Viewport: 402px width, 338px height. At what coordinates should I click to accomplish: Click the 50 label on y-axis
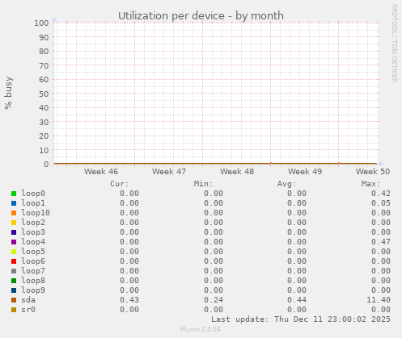(x=44, y=94)
